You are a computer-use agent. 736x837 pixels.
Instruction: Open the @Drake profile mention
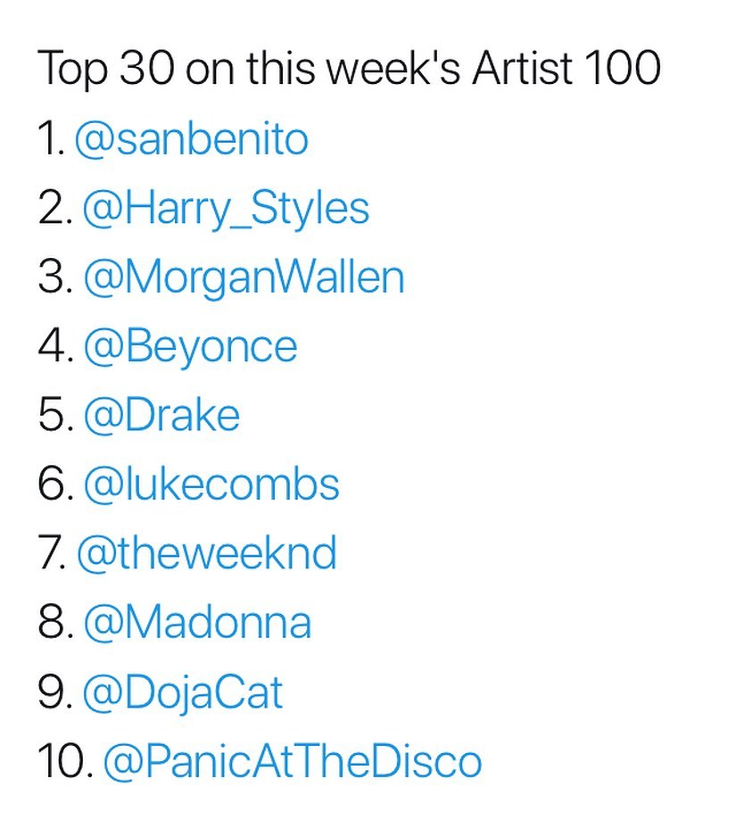pyautogui.click(x=161, y=416)
